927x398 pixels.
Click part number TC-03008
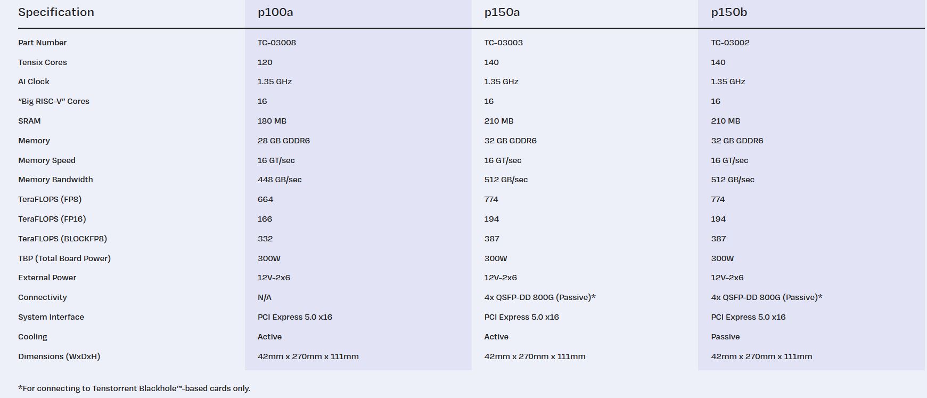276,43
